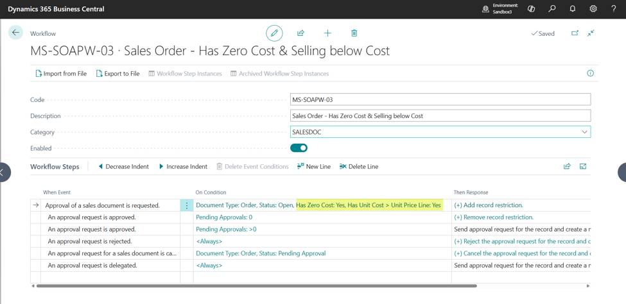Open the Environment Sandbox3 indicator
The width and height of the screenshot is (626, 304).
[500, 9]
